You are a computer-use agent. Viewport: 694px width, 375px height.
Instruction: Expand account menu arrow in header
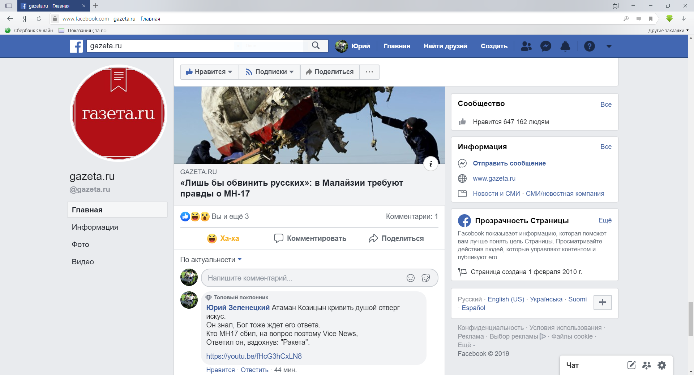(609, 46)
